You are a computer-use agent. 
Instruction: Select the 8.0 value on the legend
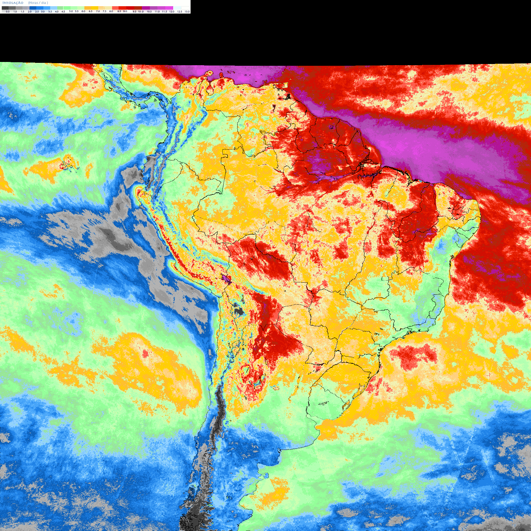[x=111, y=11]
